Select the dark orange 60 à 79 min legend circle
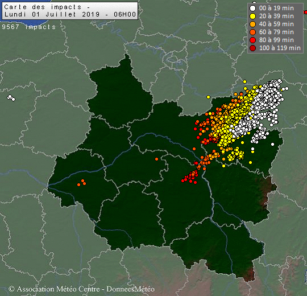The height and width of the screenshot is (296, 307). click(253, 32)
